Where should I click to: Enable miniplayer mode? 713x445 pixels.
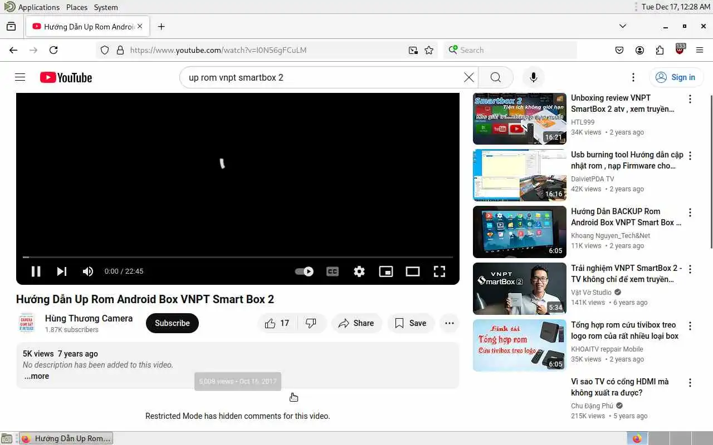point(386,271)
